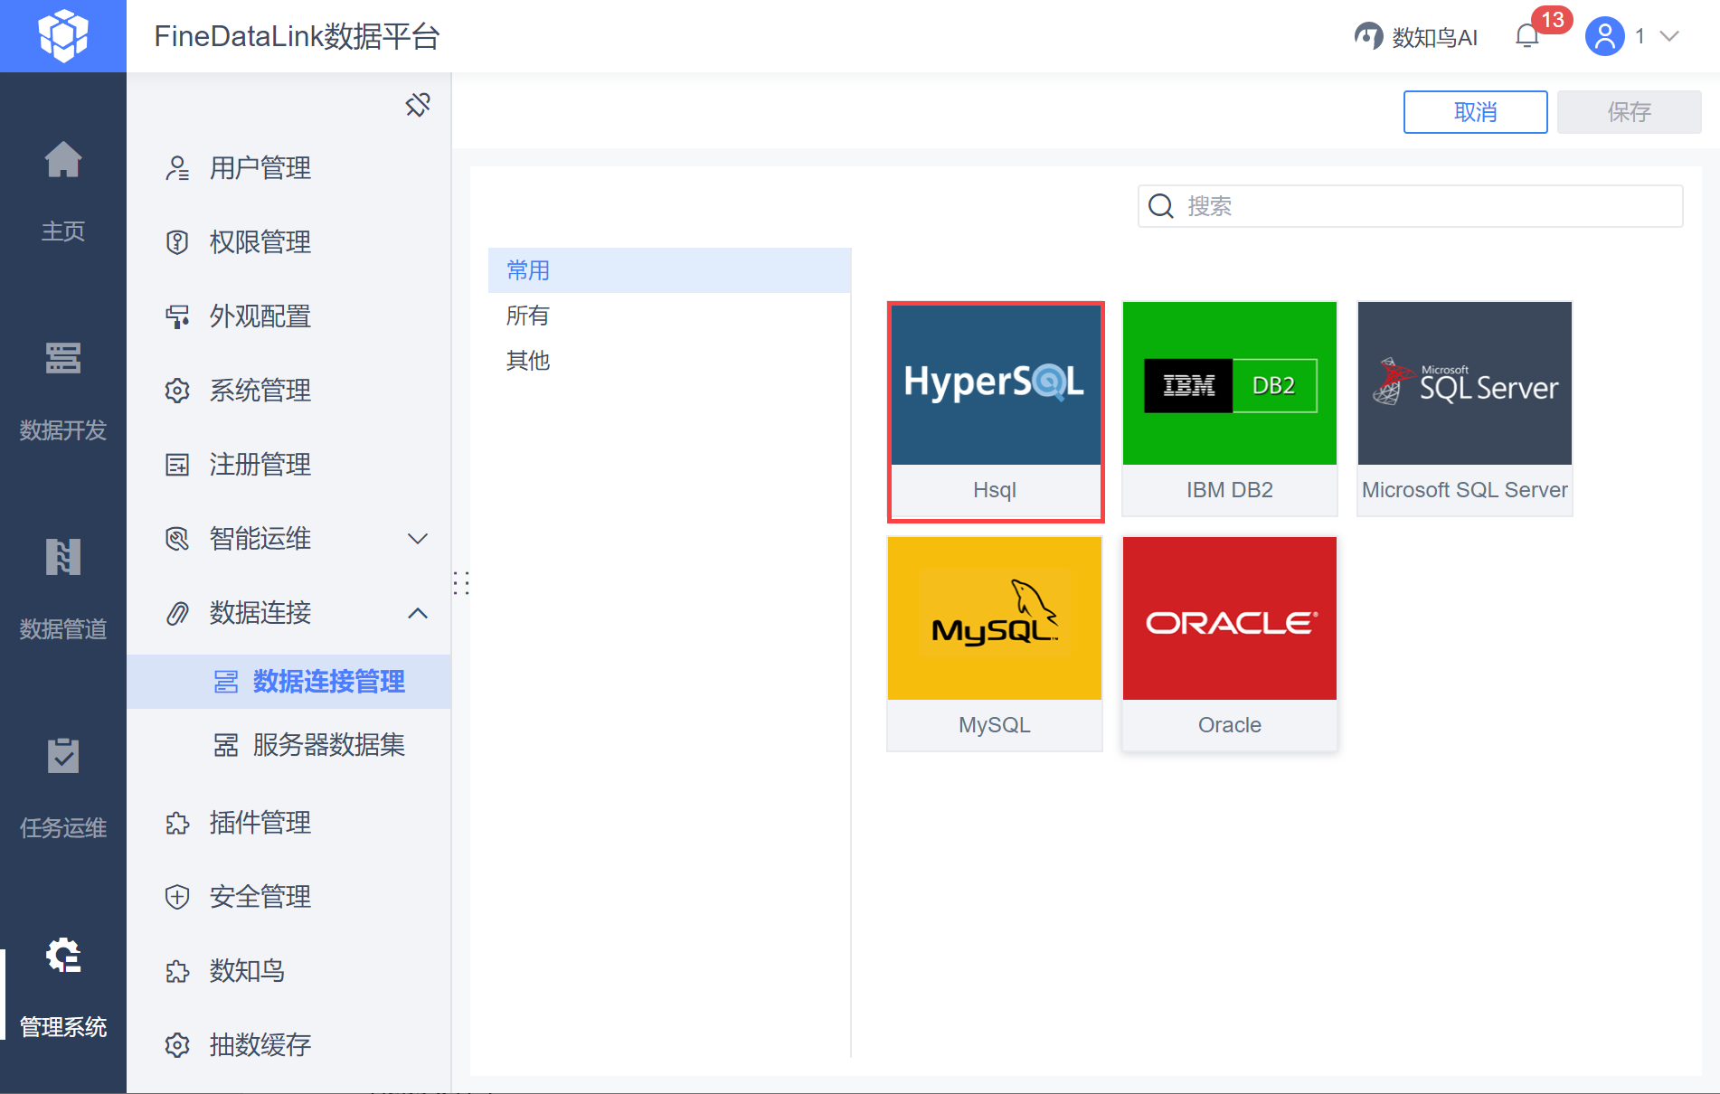The image size is (1720, 1094).
Task: Click the 插件管理 puzzle icon
Action: [x=177, y=823]
